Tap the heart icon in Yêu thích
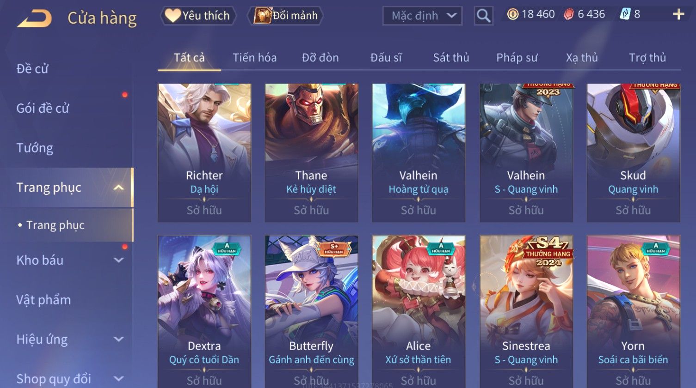This screenshot has width=696, height=388. pyautogui.click(x=172, y=16)
